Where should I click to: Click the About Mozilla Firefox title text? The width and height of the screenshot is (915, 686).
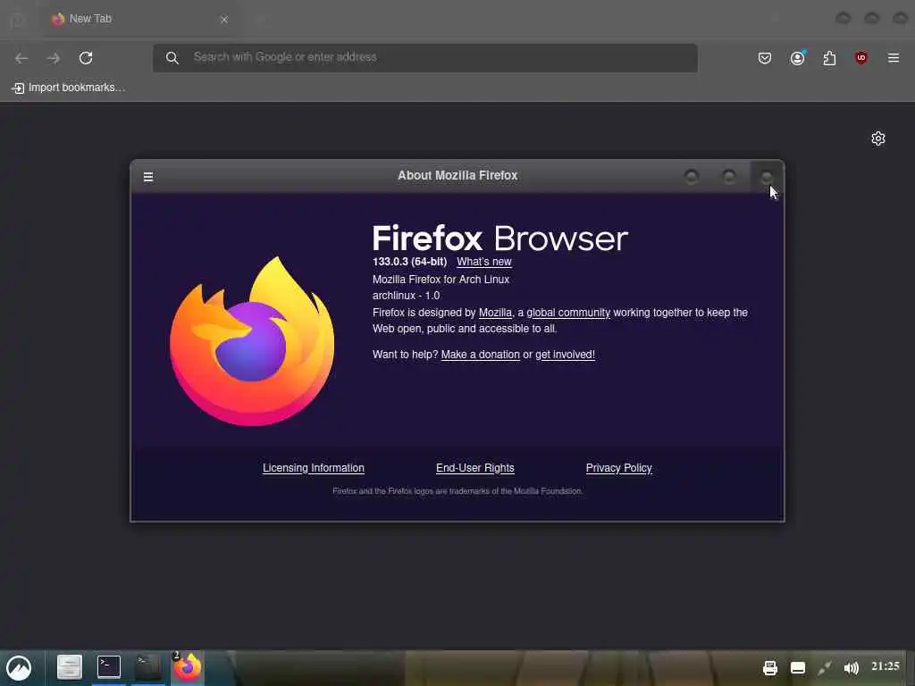(457, 176)
